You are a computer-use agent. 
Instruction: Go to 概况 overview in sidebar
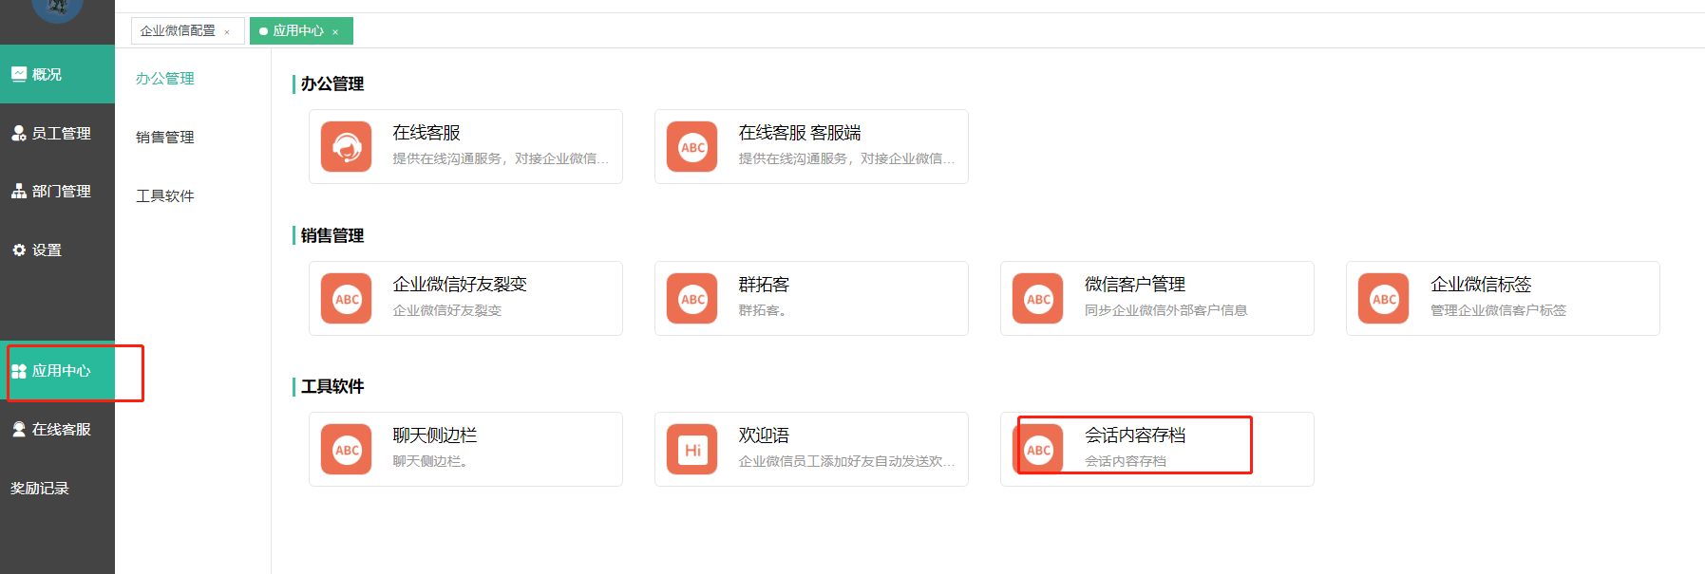(47, 75)
